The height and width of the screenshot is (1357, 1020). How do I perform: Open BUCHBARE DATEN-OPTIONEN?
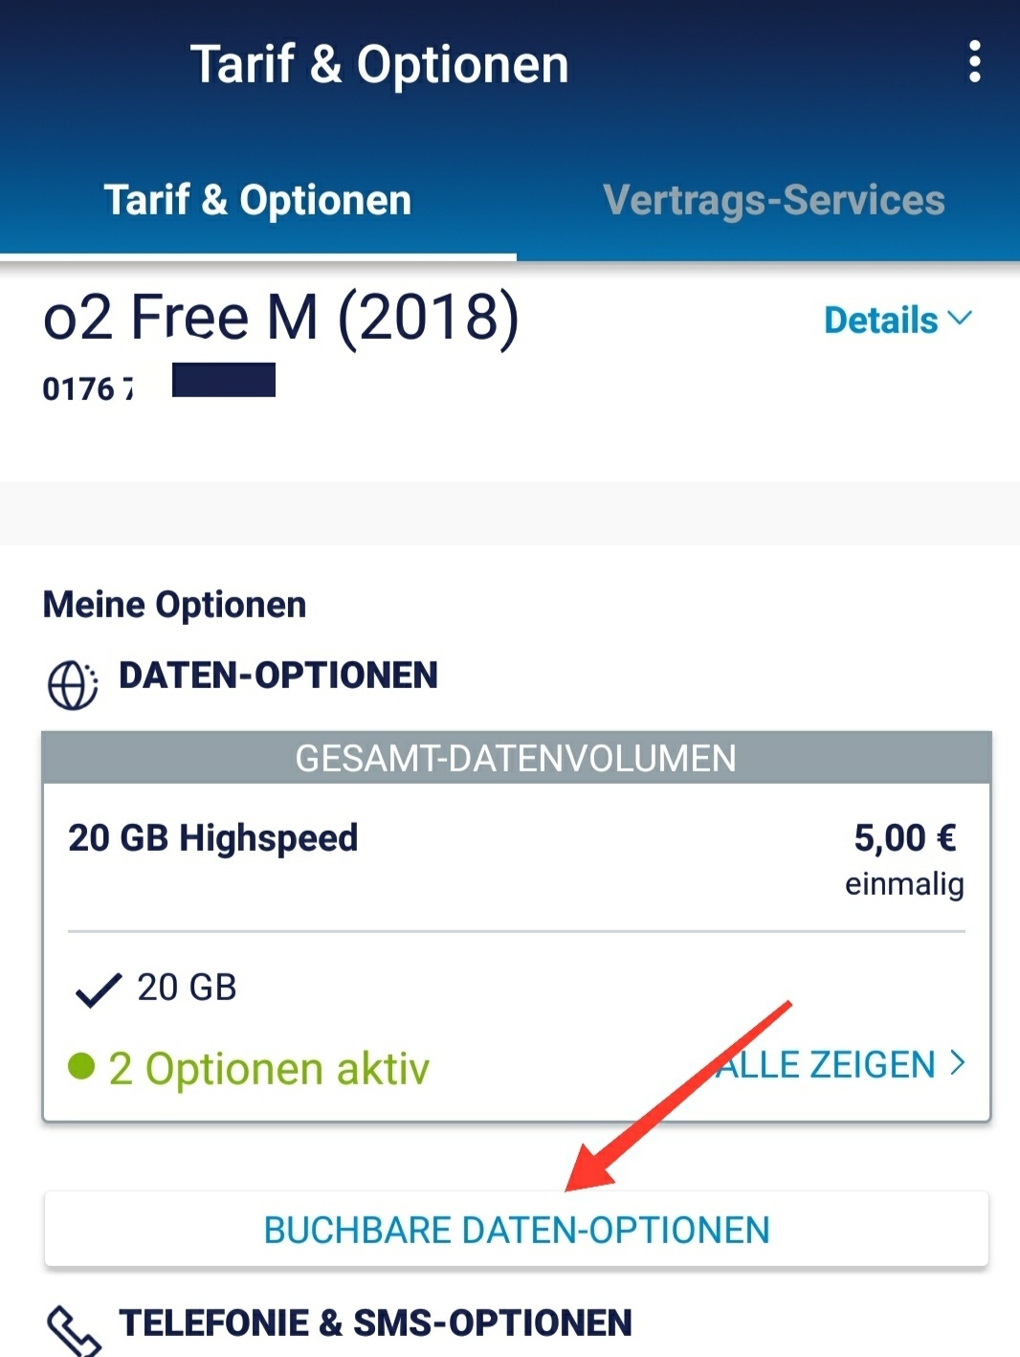click(x=517, y=1230)
